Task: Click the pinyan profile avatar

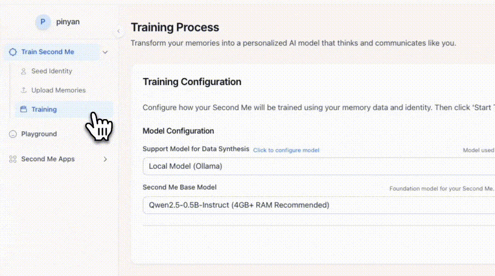Action: pyautogui.click(x=43, y=22)
